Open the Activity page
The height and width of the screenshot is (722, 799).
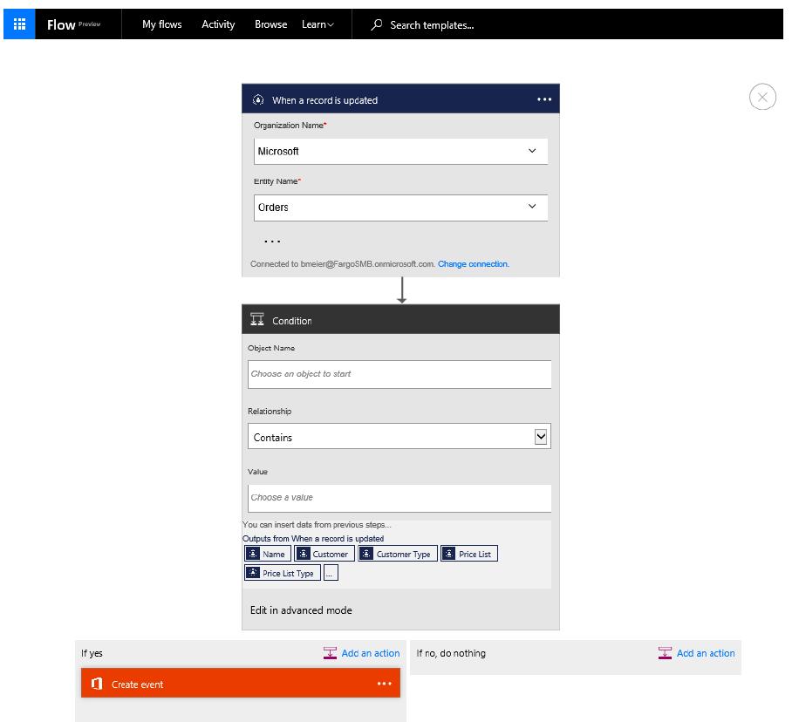[218, 24]
